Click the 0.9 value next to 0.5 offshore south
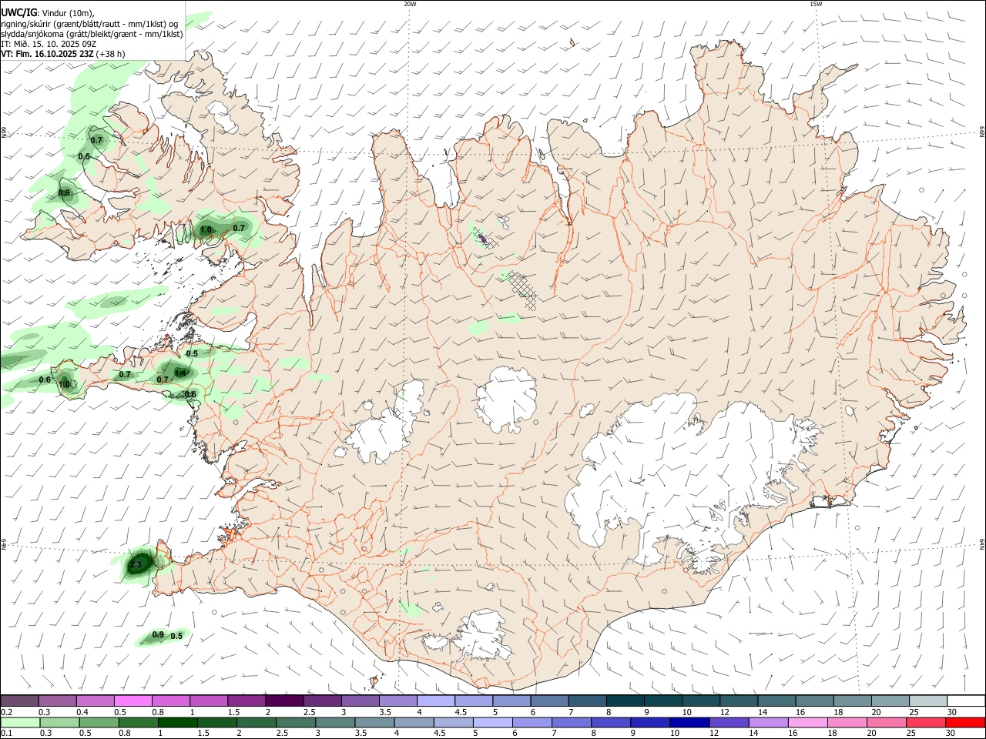Screen dimensions: 986x739 158,635
